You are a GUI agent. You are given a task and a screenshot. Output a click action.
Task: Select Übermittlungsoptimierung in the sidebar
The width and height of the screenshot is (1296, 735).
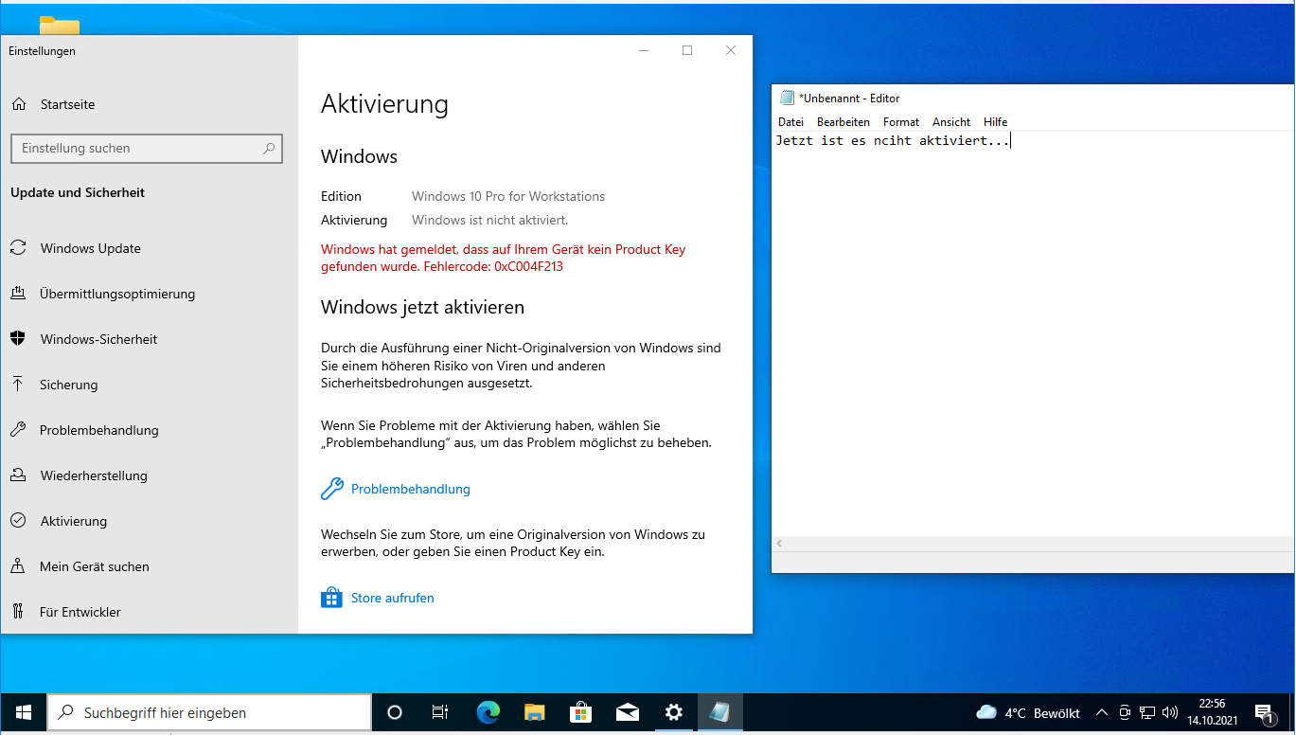(117, 294)
